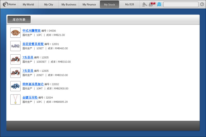Click the Home globe logo icon
206x137 pixels.
[5, 4]
